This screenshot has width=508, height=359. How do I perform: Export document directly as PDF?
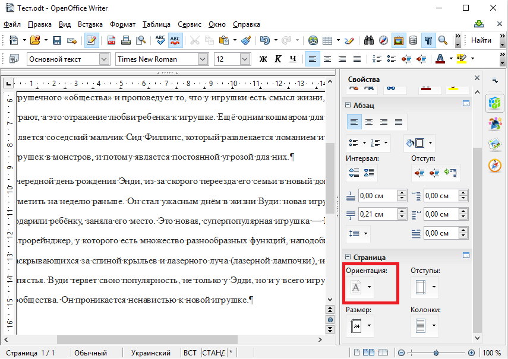pyautogui.click(x=111, y=40)
